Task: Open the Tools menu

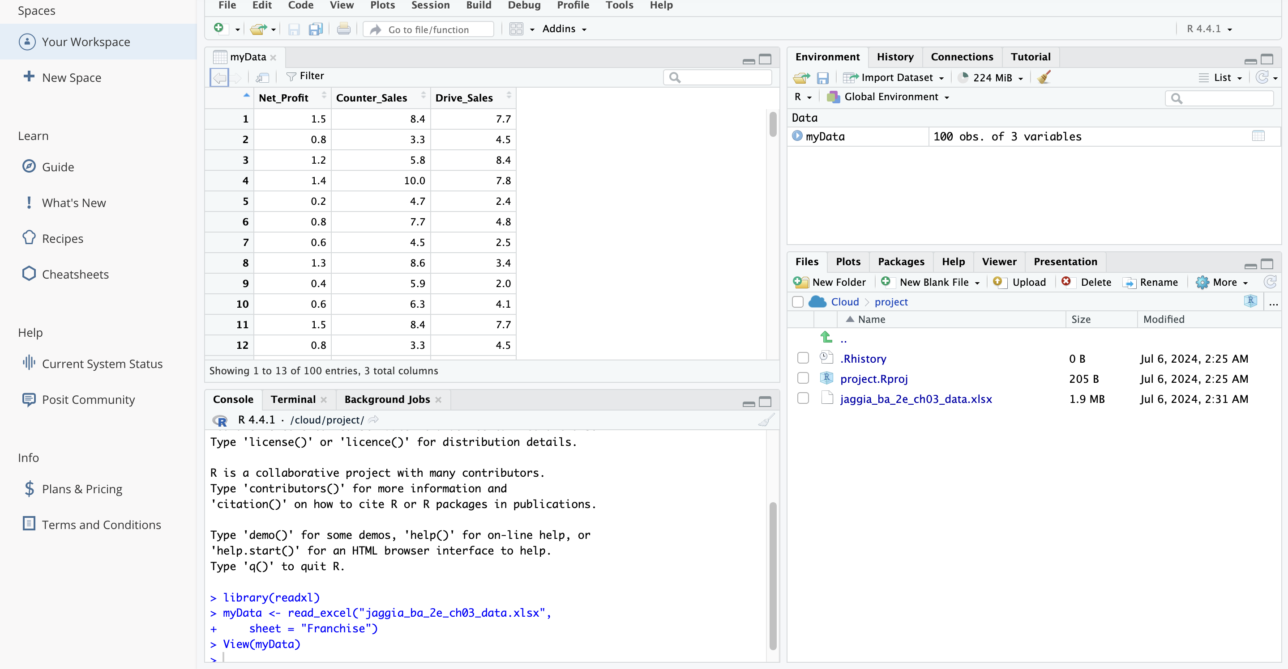Action: [619, 5]
